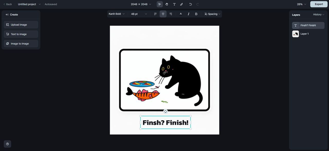Click the Image to image icon
Image resolution: width=329 pixels, height=151 pixels.
point(8,44)
